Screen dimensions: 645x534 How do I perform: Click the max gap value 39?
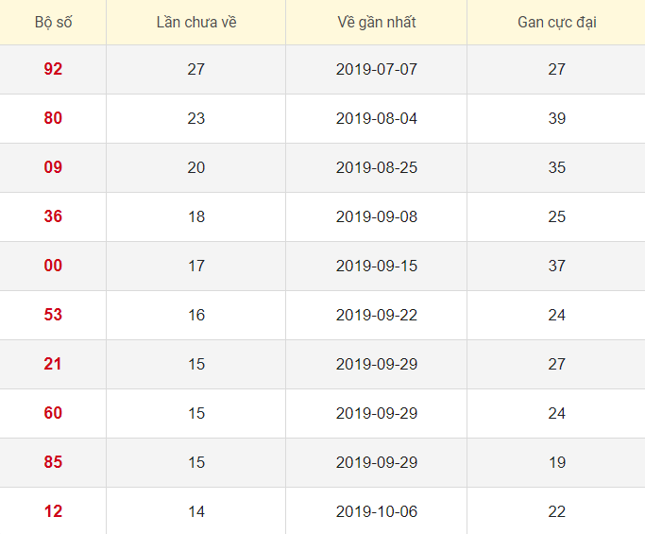556,118
